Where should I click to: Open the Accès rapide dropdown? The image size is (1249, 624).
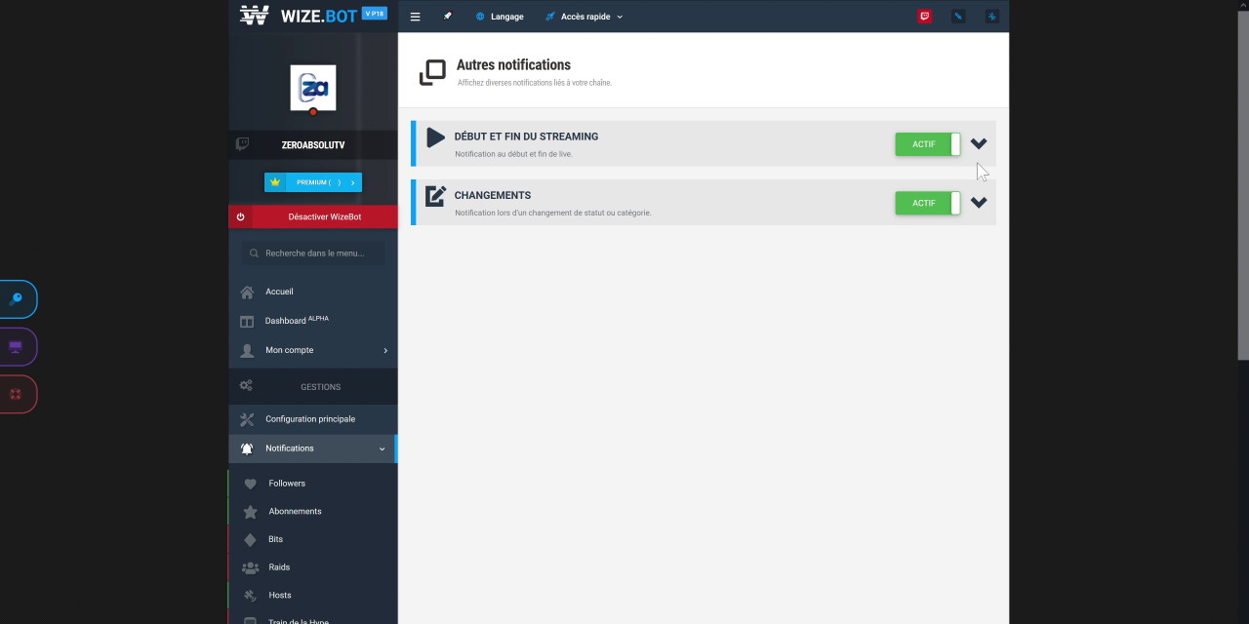[x=584, y=16]
